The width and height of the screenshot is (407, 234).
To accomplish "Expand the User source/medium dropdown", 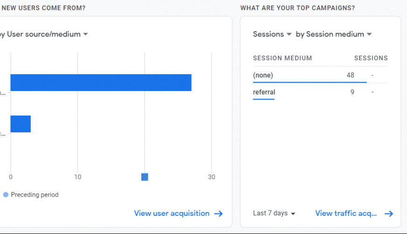I will point(85,34).
